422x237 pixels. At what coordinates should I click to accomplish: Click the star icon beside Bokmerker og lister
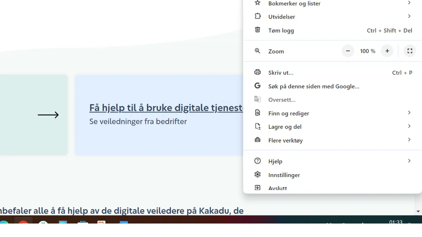pos(257,3)
